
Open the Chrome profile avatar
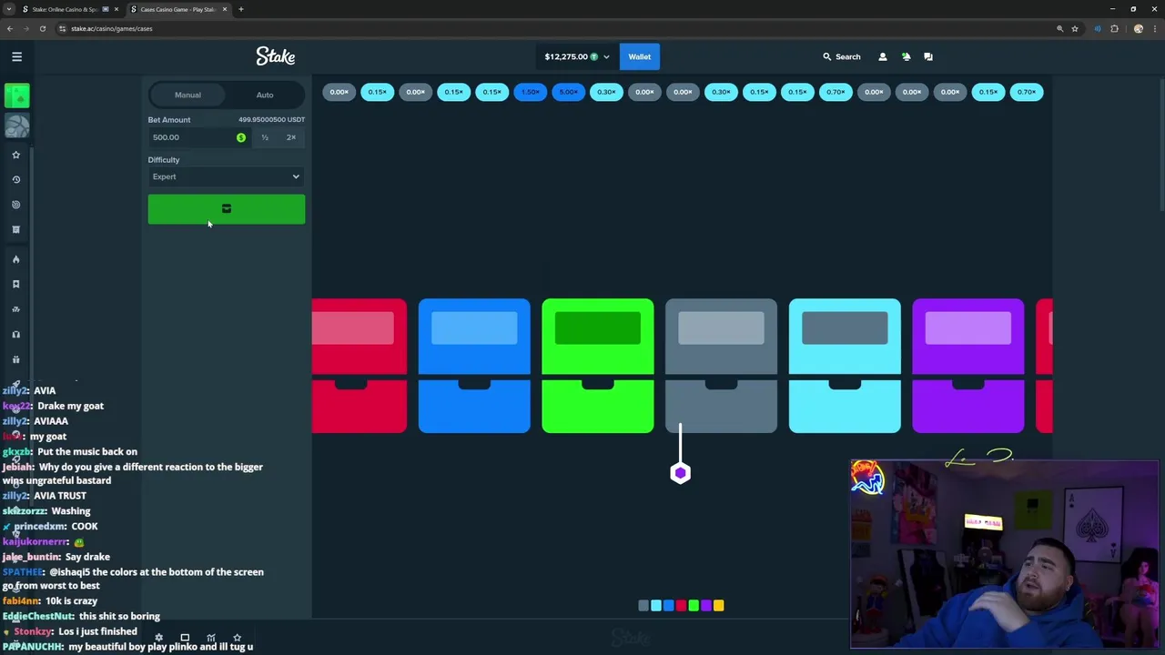[1138, 28]
